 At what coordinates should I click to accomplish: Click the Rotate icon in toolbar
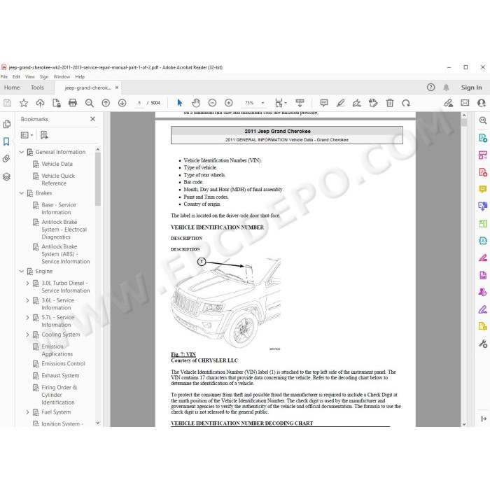pyautogui.click(x=406, y=103)
